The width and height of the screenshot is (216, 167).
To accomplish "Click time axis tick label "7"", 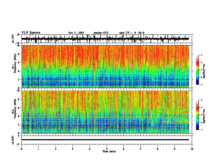I will click(141, 149).
